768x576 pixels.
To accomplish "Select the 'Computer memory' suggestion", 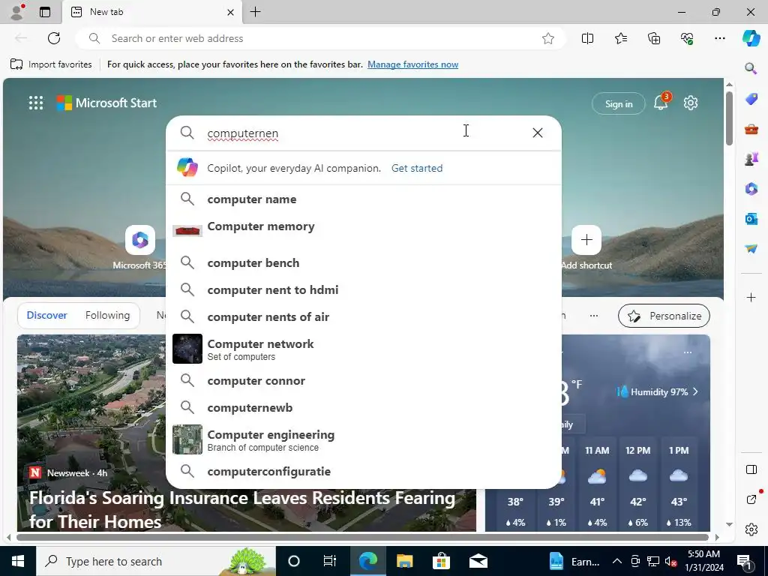I will click(x=364, y=231).
